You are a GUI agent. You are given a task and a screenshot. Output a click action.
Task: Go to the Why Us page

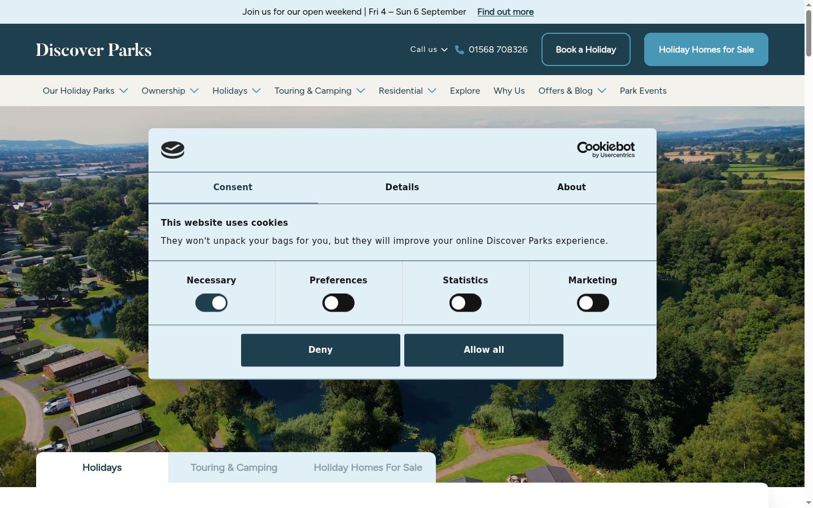(x=509, y=91)
